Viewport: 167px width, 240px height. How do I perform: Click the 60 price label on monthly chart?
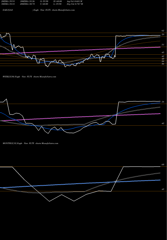pos(163,165)
